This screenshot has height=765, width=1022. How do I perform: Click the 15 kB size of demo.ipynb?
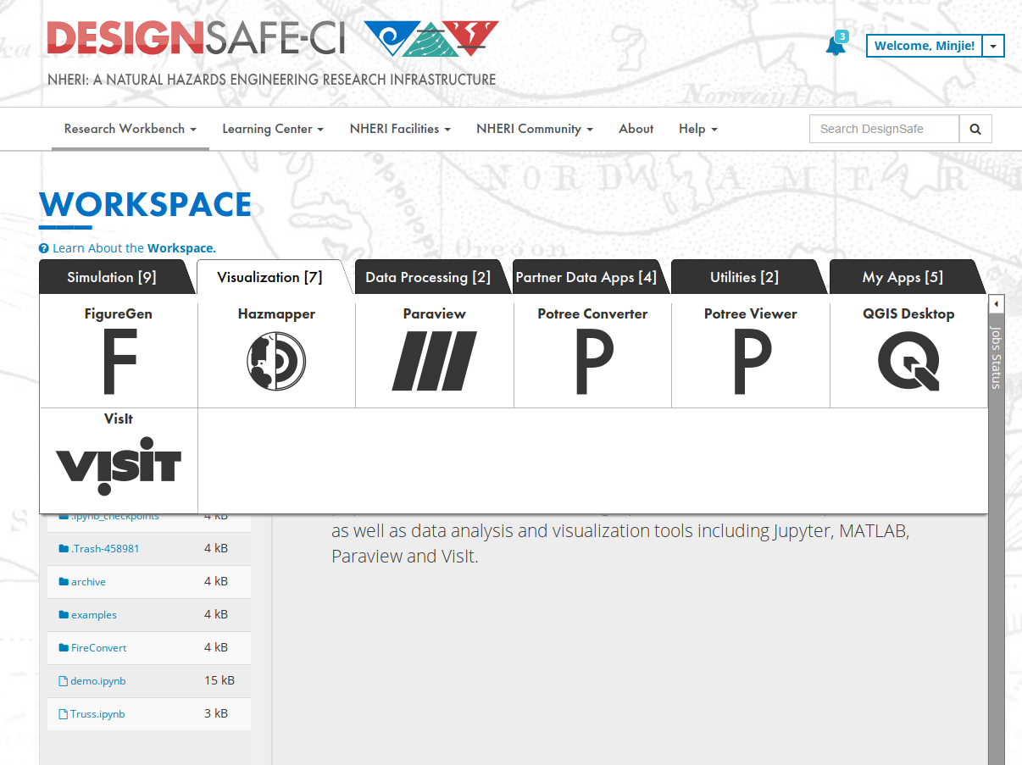coord(219,680)
